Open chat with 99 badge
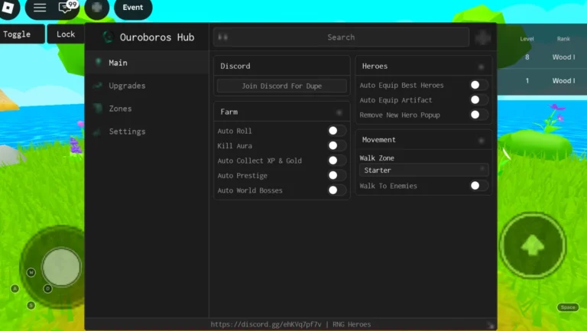Viewport: 587px width, 331px height. (66, 7)
